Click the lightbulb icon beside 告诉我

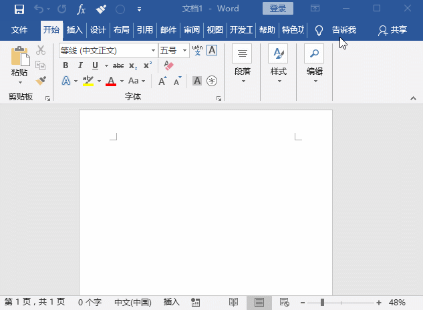point(319,30)
